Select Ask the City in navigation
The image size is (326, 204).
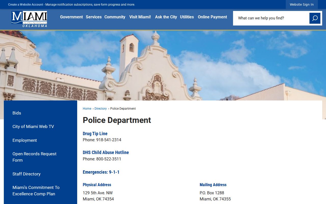(166, 17)
